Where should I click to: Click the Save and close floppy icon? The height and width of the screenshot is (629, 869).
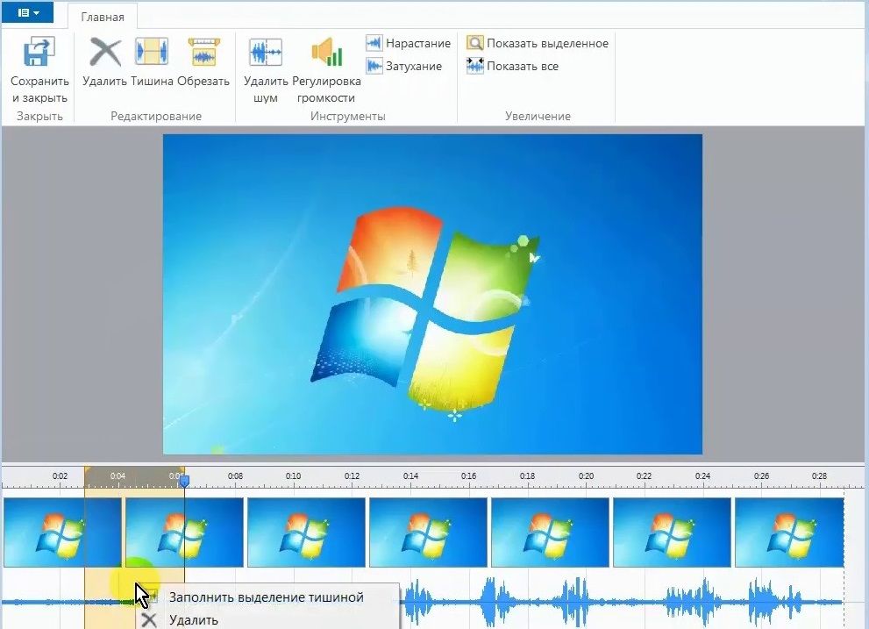coord(39,53)
